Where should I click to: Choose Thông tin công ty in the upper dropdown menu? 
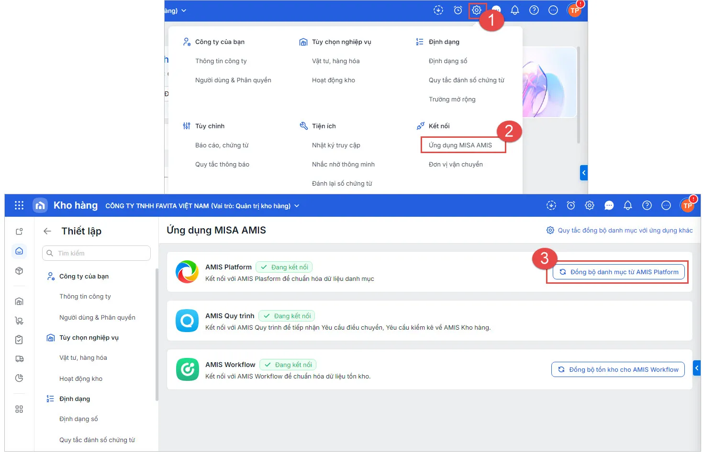pos(221,61)
